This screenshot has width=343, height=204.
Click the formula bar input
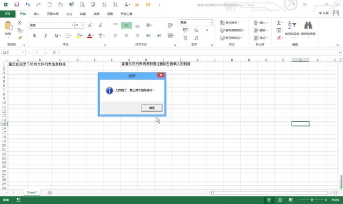(x=199, y=52)
